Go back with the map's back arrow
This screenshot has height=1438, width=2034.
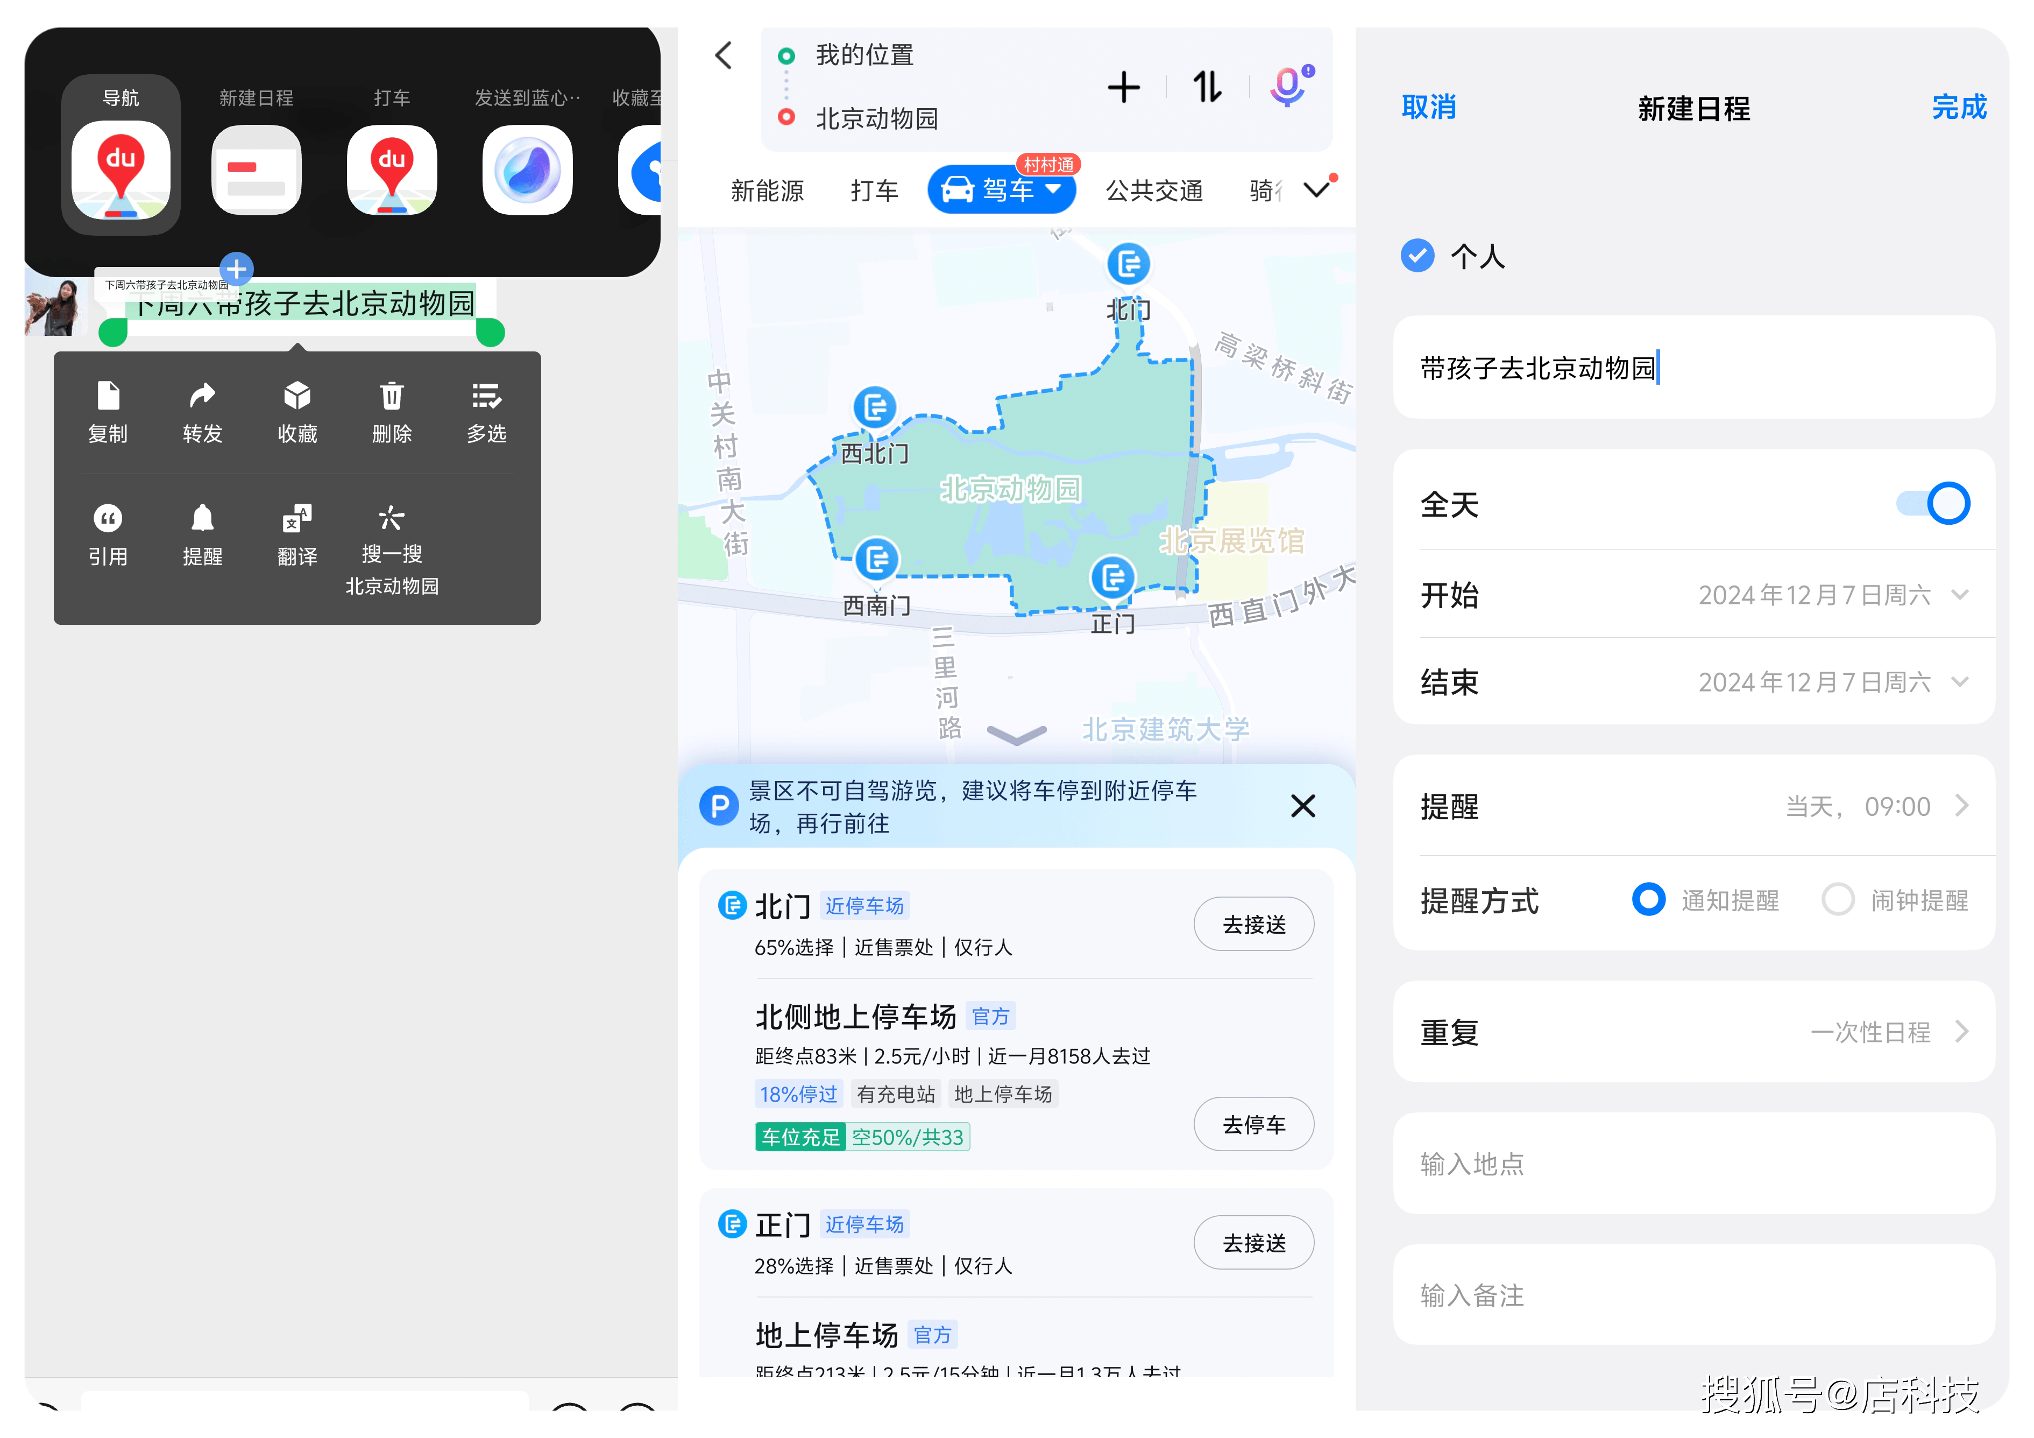(x=724, y=56)
